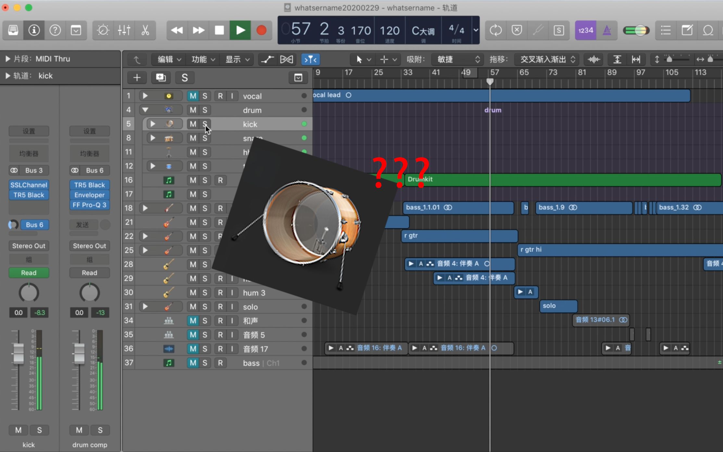The height and width of the screenshot is (452, 723).
Task: Expand the 轨道 kick inspector section
Action: tap(7, 76)
